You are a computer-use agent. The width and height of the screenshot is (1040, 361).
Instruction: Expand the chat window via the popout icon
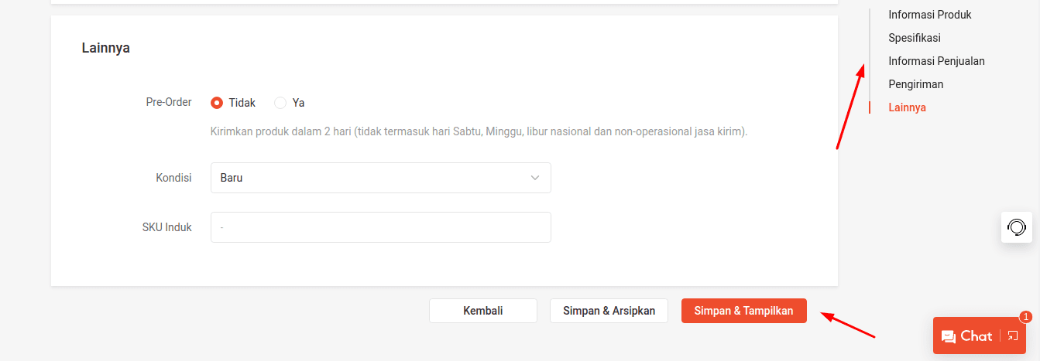click(x=1013, y=335)
